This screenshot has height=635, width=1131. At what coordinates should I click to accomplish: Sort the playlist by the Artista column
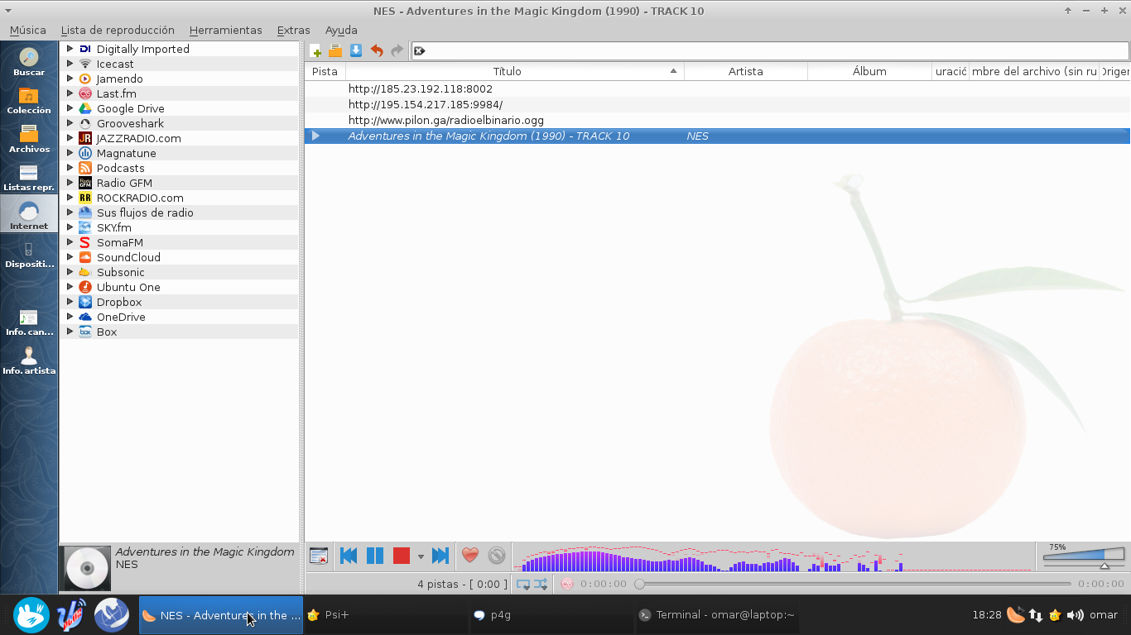[x=745, y=71]
